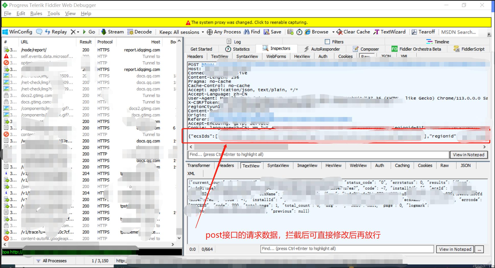Select the content-autofill.googleapi session row
This screenshot has height=268, width=495.
coord(90,238)
